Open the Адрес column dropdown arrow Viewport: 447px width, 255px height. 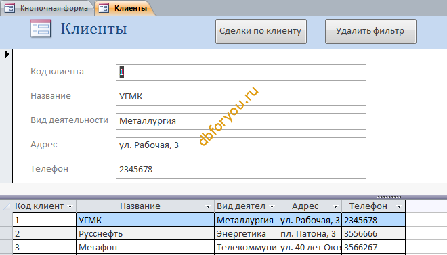(335, 206)
